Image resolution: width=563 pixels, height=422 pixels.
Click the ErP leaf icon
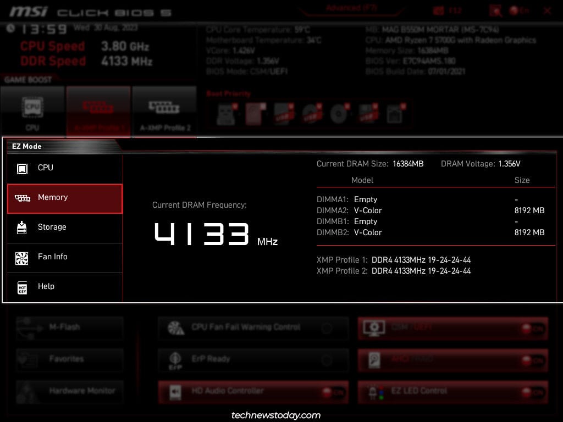click(x=175, y=360)
